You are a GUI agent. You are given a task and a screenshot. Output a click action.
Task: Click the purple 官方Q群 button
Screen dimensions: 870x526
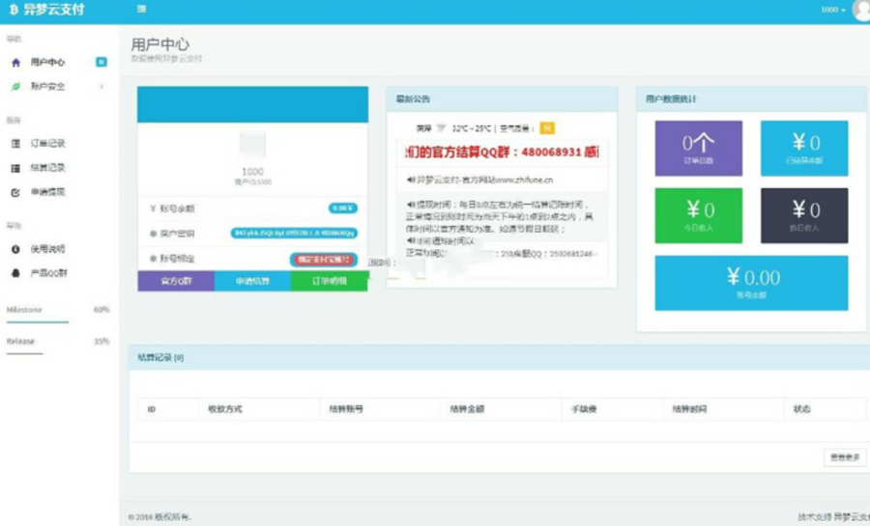point(176,281)
